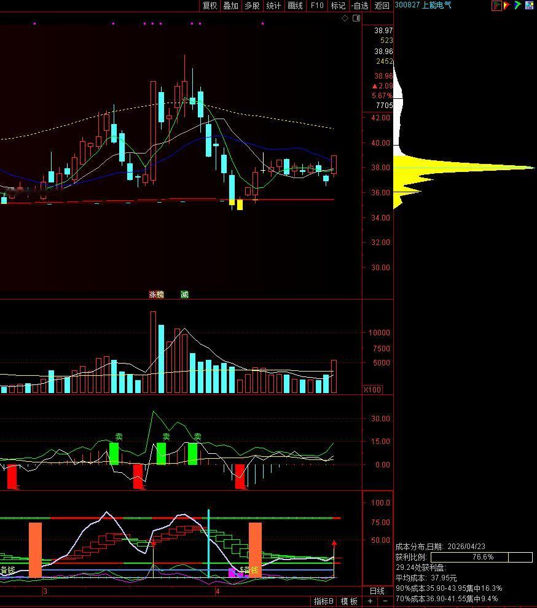537x608 pixels.
Task: Click the 70%成本36.90-41.55 concentration line
Action: [447, 599]
